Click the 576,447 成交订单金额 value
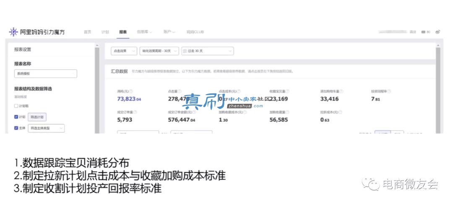The image size is (453, 204). [x=182, y=119]
